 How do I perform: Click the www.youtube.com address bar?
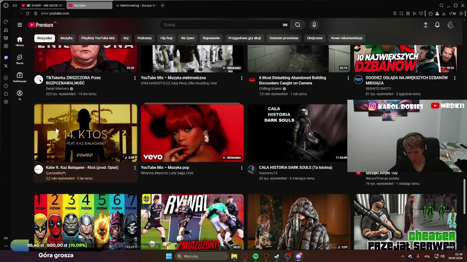point(55,13)
